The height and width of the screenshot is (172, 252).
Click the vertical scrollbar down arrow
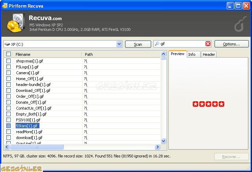tap(164, 141)
